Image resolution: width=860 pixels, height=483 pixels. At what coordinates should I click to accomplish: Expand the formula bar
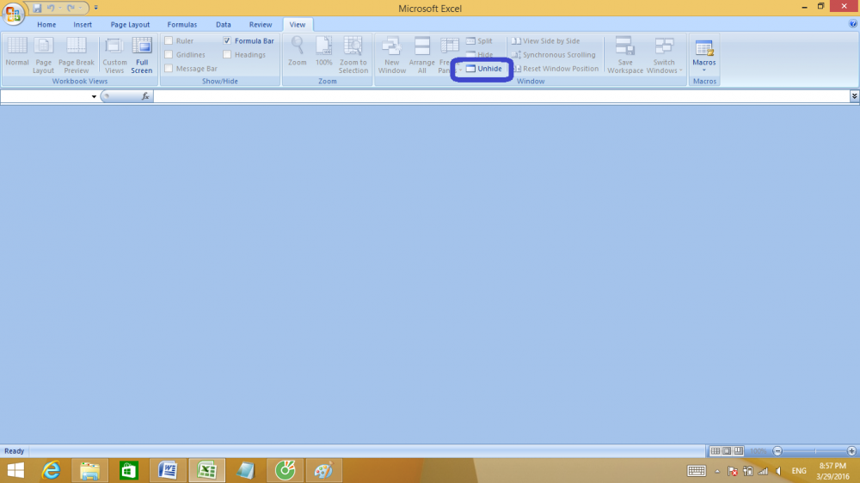pyautogui.click(x=855, y=96)
